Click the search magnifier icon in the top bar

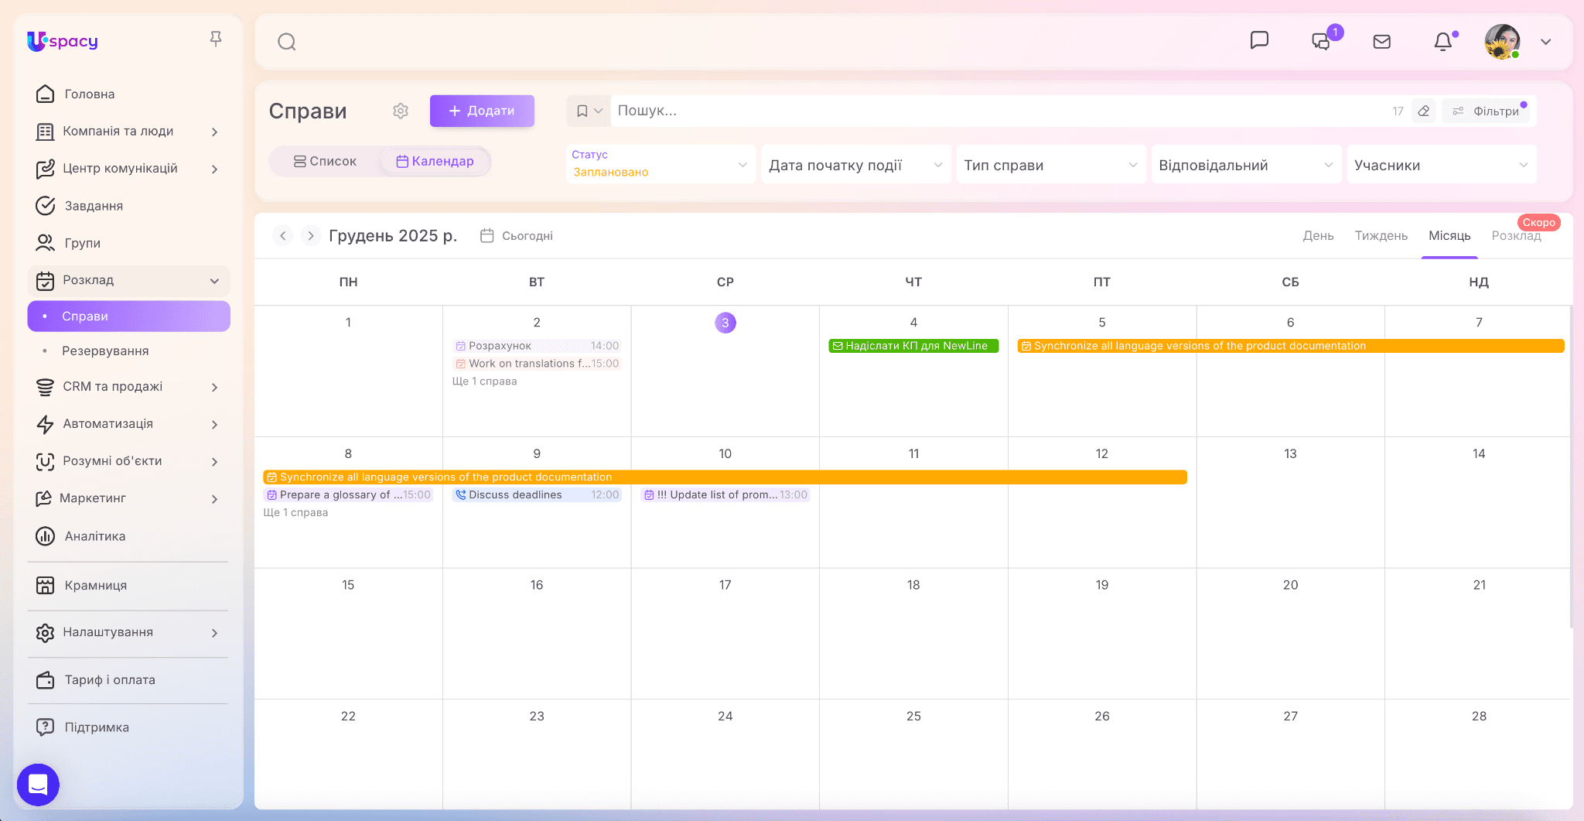[x=287, y=42]
